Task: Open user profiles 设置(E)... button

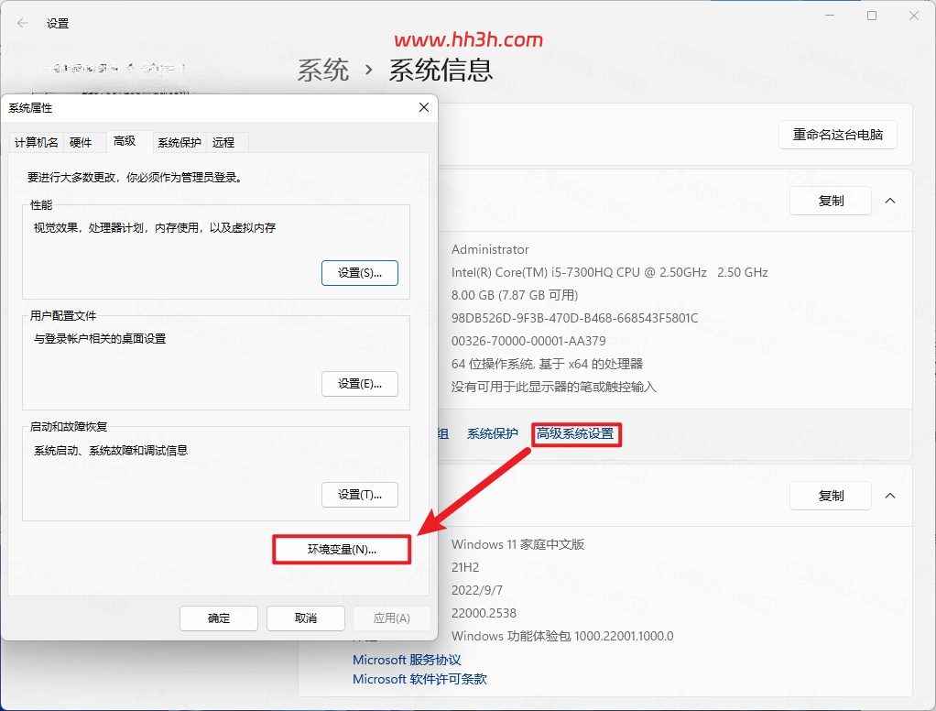Action: 359,384
